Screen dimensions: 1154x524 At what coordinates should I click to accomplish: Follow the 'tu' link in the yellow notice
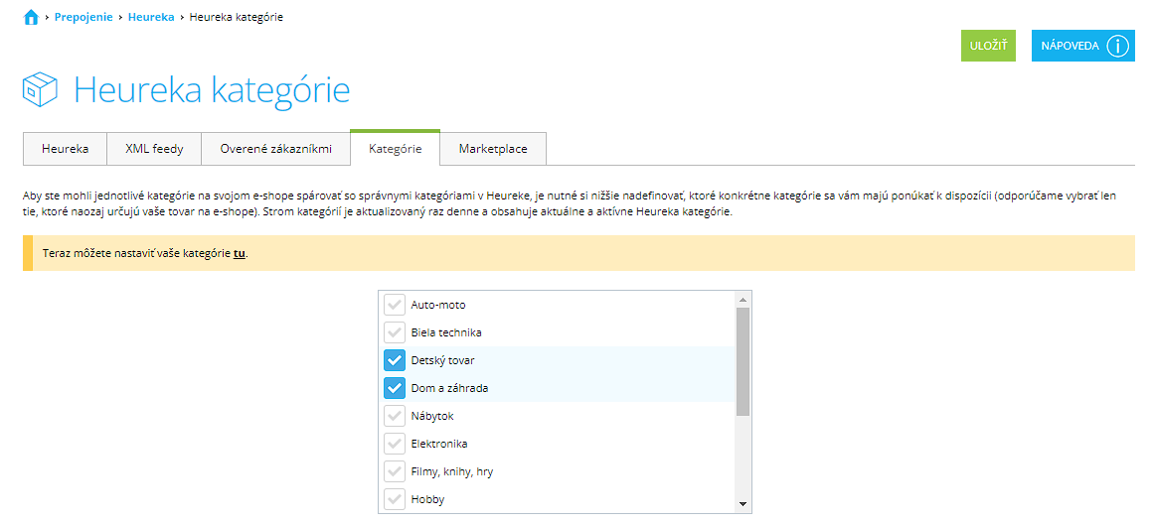coord(240,253)
